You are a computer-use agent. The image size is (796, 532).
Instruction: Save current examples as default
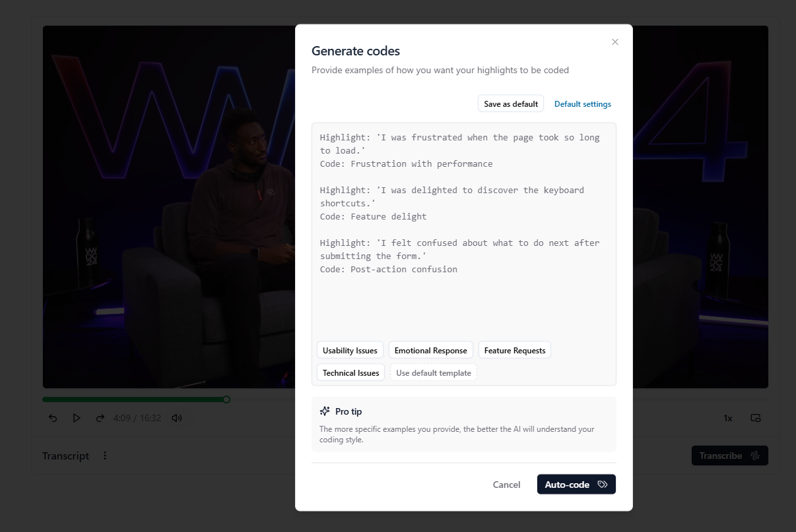(510, 103)
